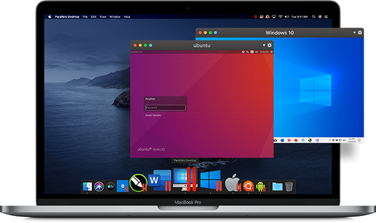
Task: Click the blue Coherence button in the Windows 10 window
Action: tap(216, 33)
